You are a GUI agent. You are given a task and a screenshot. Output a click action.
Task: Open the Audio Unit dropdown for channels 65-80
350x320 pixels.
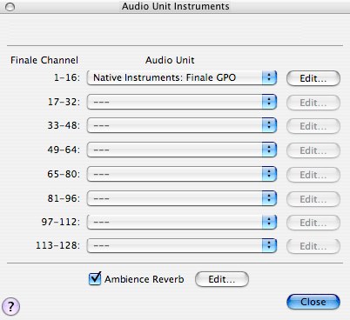point(182,174)
